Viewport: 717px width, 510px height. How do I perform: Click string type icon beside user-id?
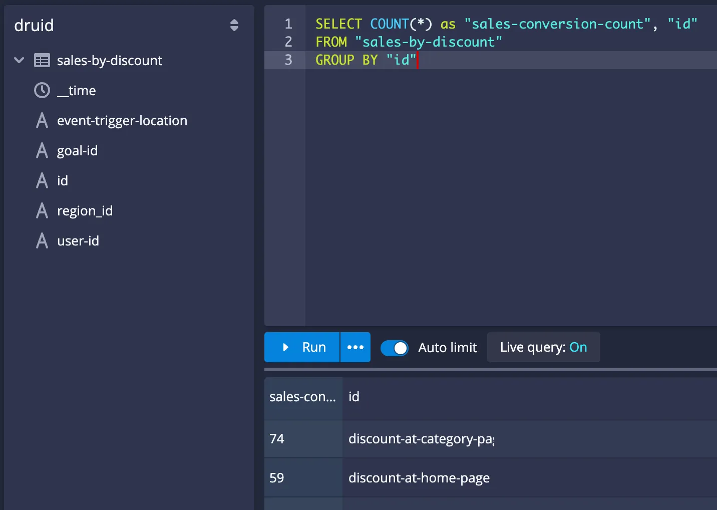click(42, 241)
